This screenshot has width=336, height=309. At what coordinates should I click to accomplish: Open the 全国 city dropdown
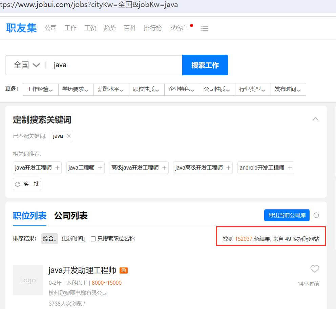point(26,65)
